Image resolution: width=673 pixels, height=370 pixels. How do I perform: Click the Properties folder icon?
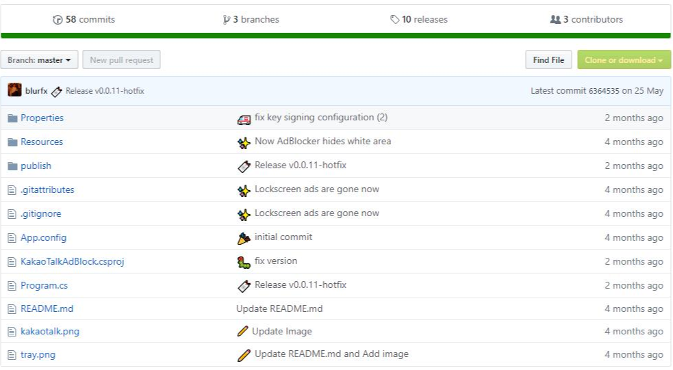(x=12, y=118)
